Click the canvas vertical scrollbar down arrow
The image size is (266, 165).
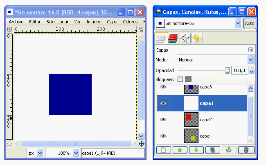141,136
